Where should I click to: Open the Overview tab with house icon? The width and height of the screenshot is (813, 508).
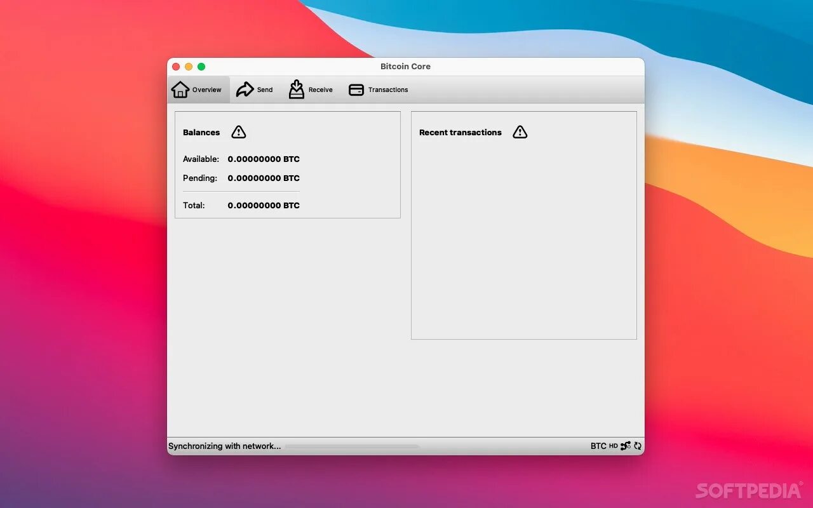tap(197, 90)
